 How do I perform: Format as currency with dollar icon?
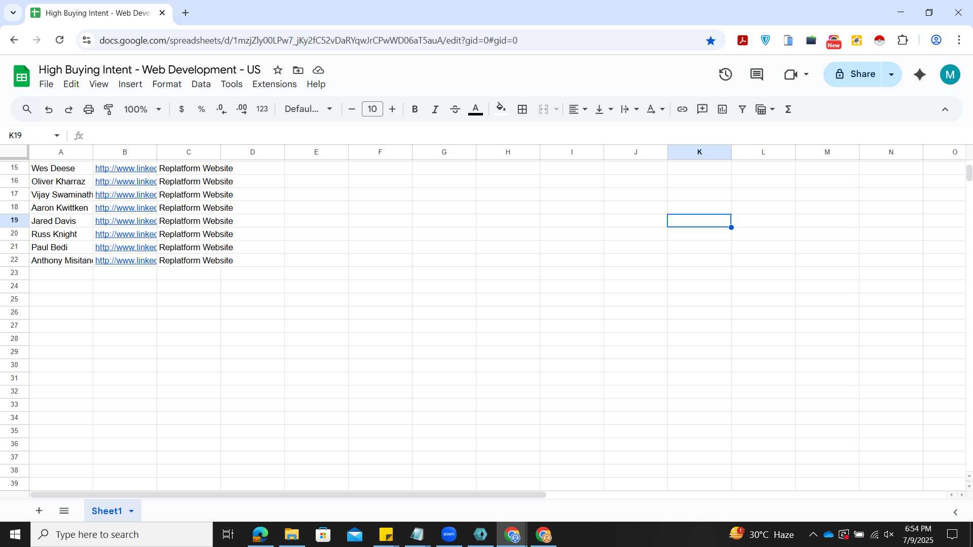pyautogui.click(x=181, y=109)
